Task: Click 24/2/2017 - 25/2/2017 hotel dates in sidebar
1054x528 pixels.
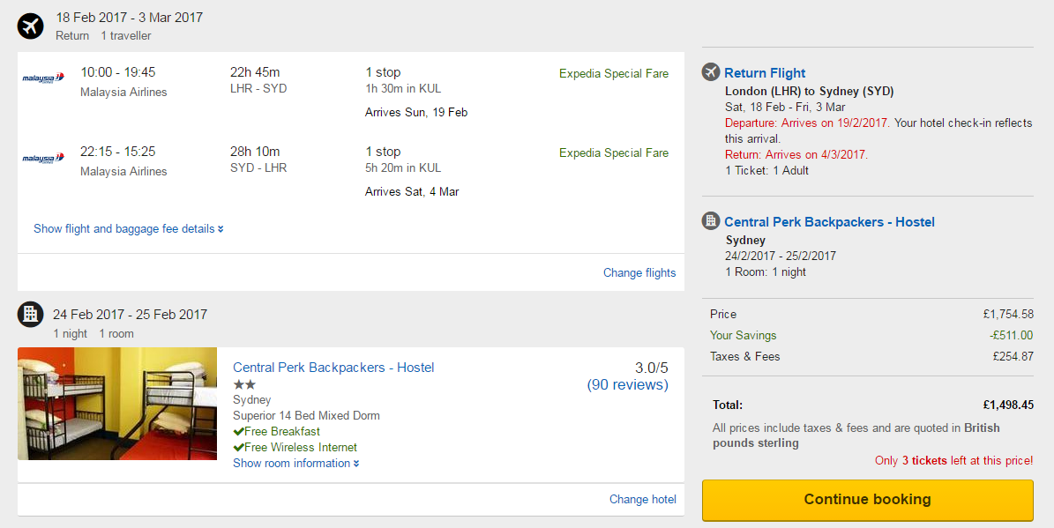Action: (781, 256)
